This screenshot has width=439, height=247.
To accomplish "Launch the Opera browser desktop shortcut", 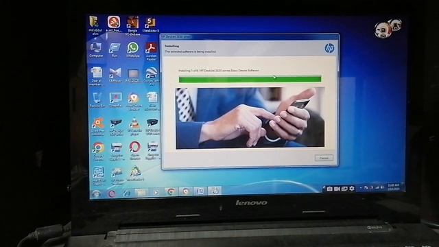I will tap(135, 150).
